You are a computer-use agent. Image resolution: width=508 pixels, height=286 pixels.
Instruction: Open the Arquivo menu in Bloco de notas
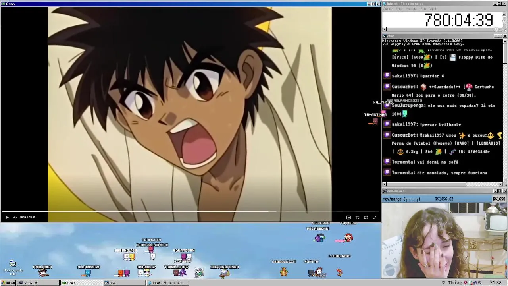[x=388, y=9]
